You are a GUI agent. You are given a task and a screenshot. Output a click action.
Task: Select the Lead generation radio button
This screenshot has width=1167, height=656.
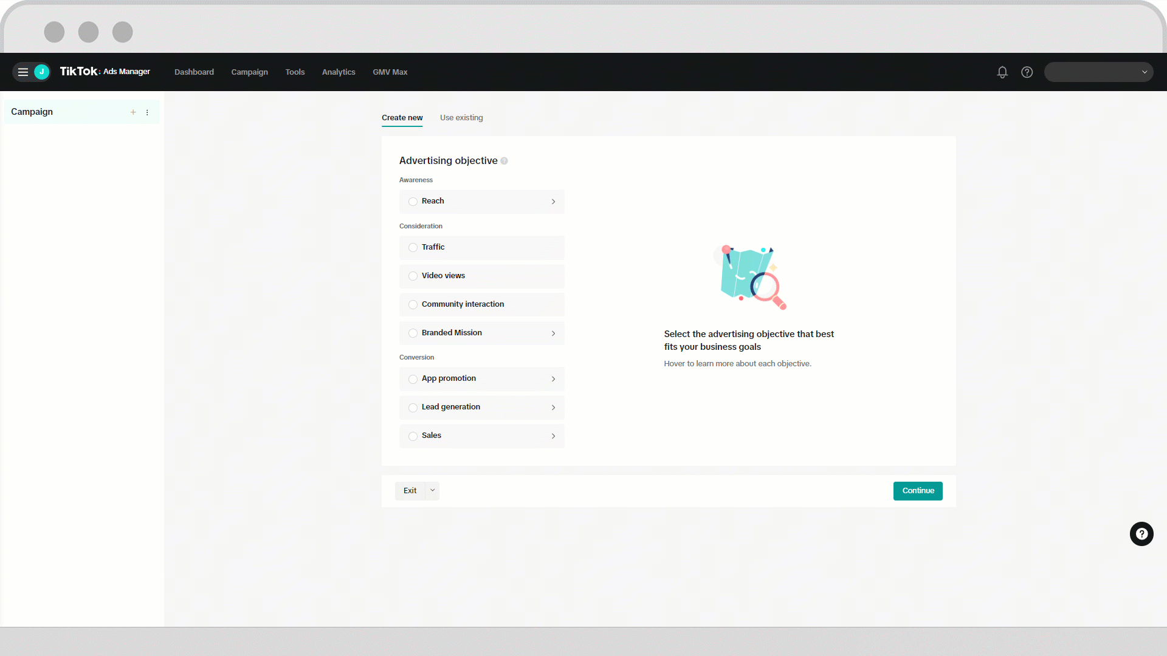(413, 407)
